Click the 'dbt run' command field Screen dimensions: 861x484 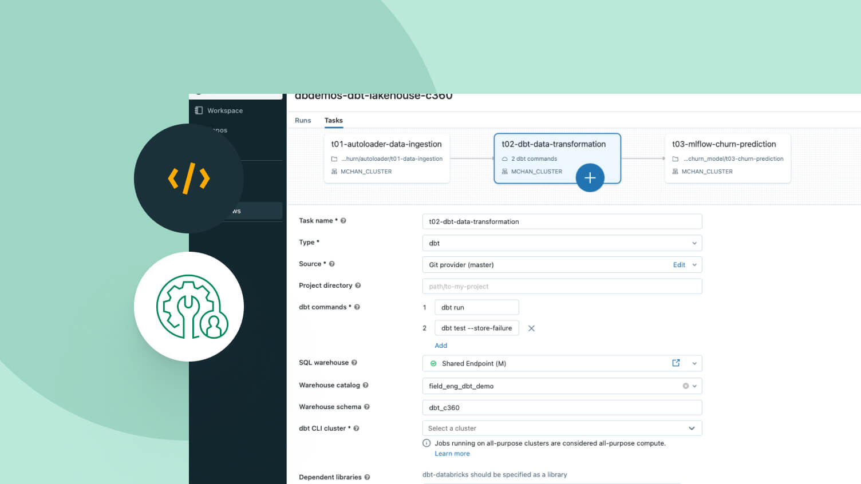click(477, 307)
